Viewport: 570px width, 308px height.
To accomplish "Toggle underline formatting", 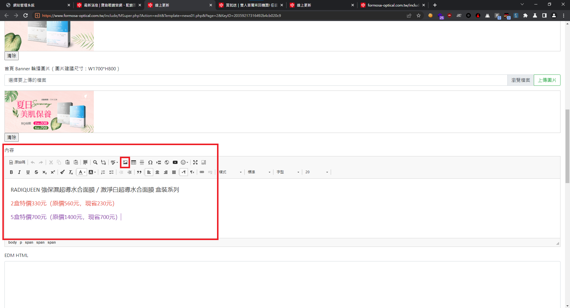I will click(28, 172).
